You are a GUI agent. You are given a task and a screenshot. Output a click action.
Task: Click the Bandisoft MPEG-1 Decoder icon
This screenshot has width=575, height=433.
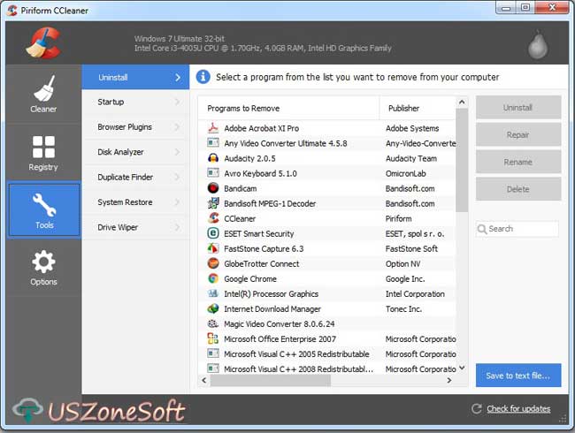(213, 203)
